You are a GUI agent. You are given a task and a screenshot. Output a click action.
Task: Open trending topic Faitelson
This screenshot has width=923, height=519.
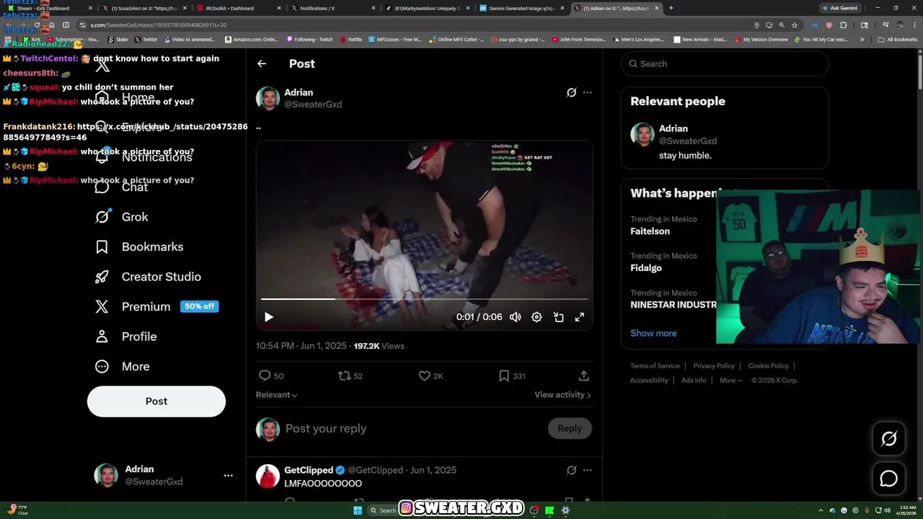pos(650,231)
